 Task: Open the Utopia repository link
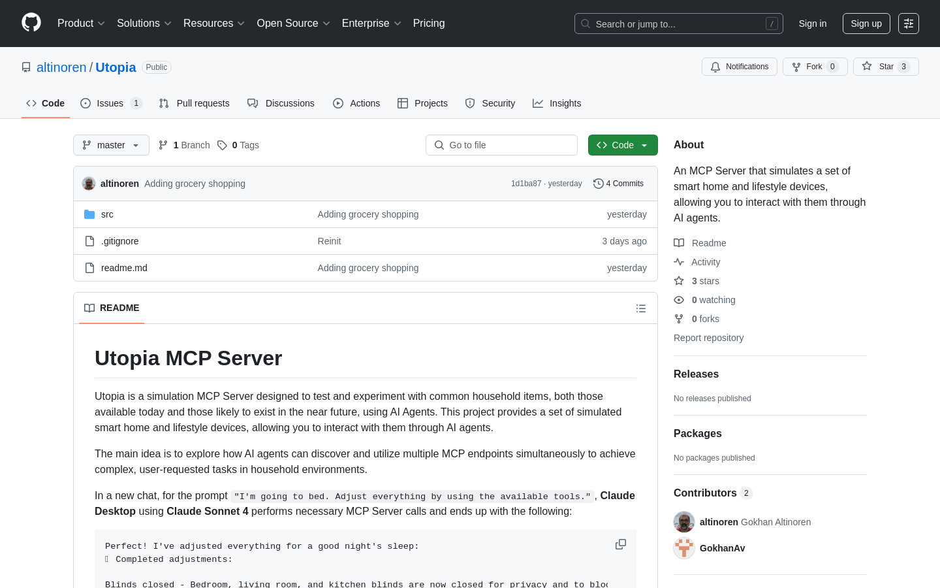116,67
